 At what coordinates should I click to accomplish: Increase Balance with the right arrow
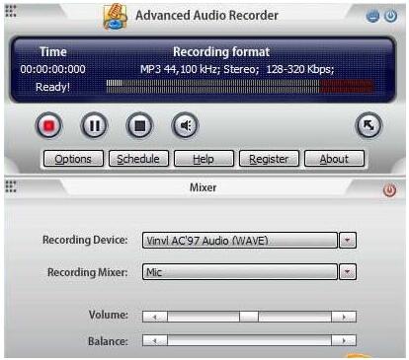344,340
